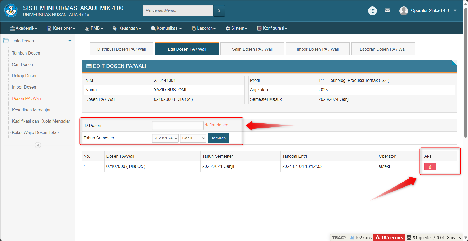Click the Operator Siakad avatar icon
Screen dimensions: 468x241
coord(404,11)
